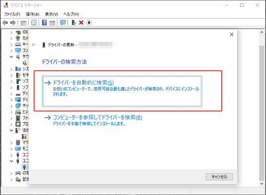Select the keyboard category icon in the tree
The width and height of the screenshot is (266, 195).
pyautogui.click(x=18, y=44)
